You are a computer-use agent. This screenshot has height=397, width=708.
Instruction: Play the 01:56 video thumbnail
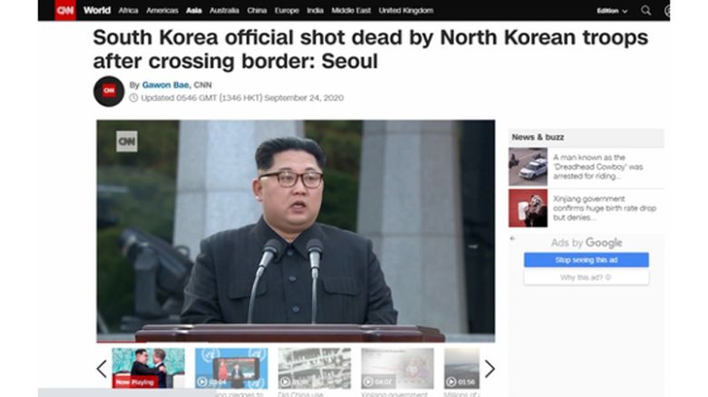(x=461, y=368)
